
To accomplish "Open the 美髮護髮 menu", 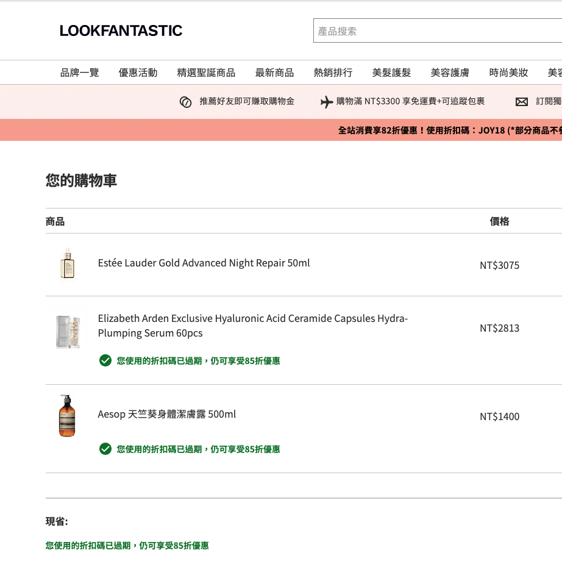I will (391, 73).
